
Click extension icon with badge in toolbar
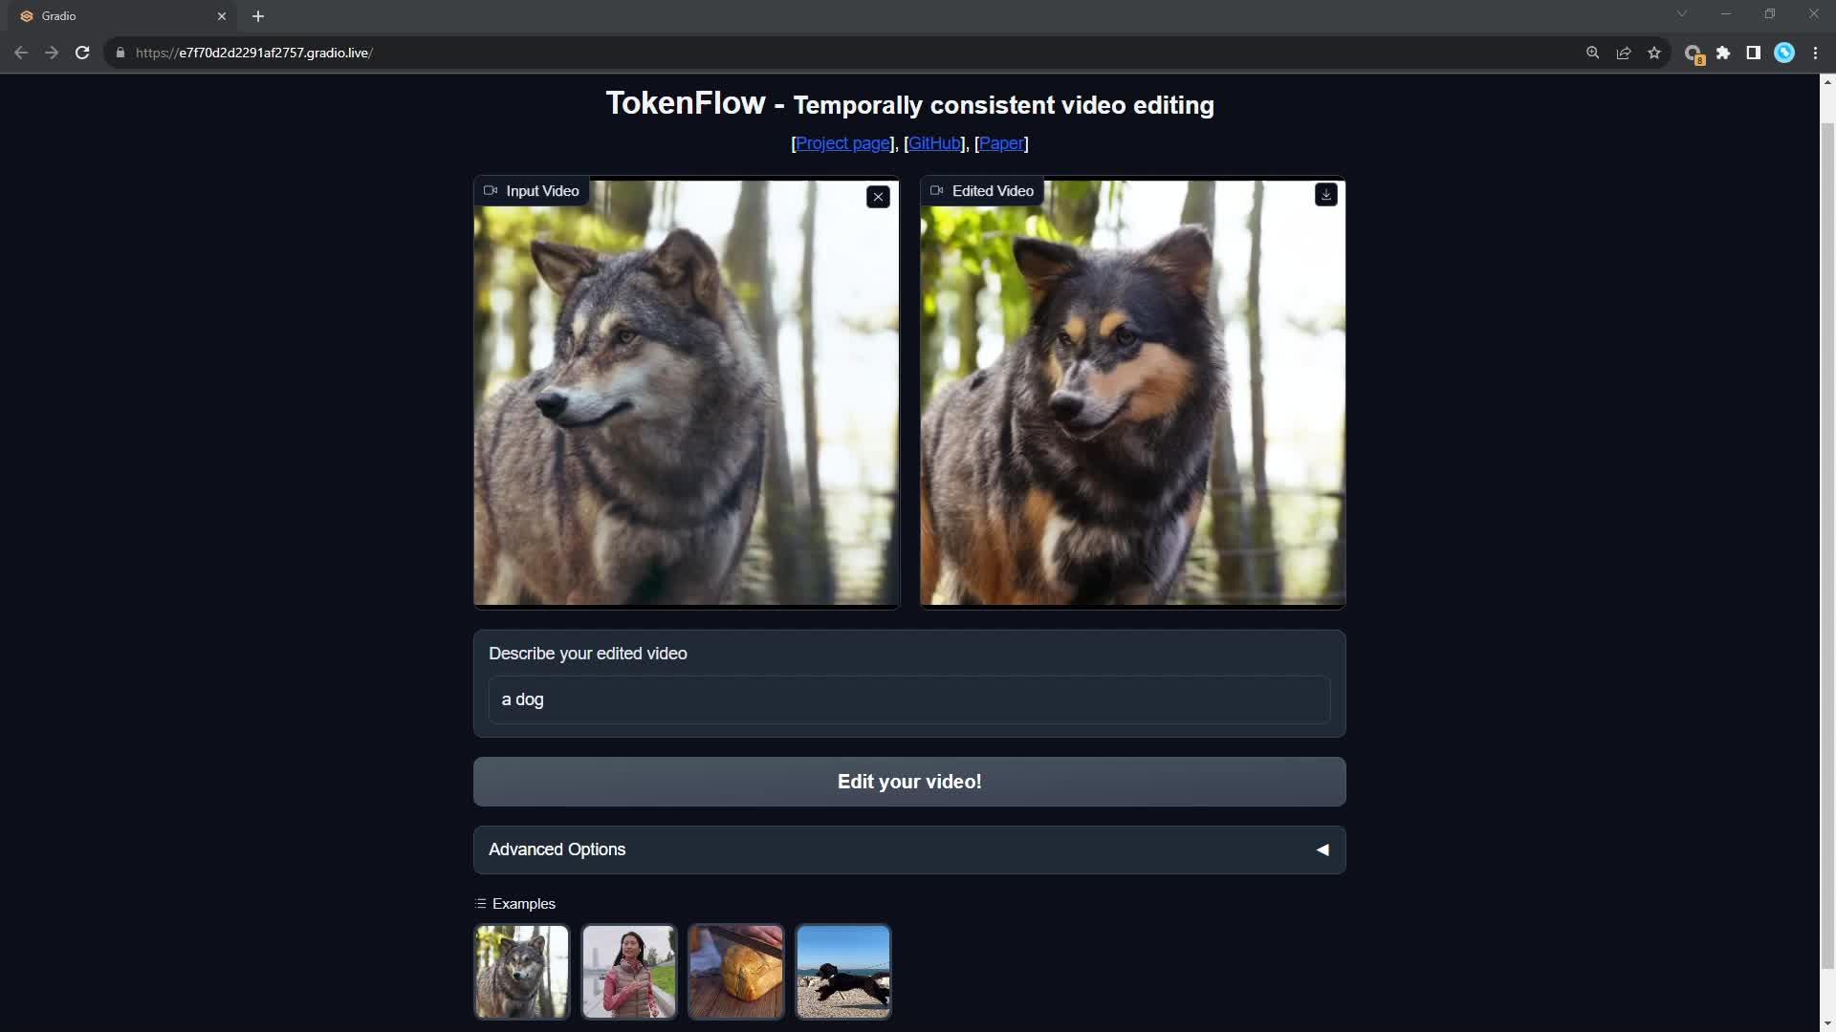[x=1694, y=54]
